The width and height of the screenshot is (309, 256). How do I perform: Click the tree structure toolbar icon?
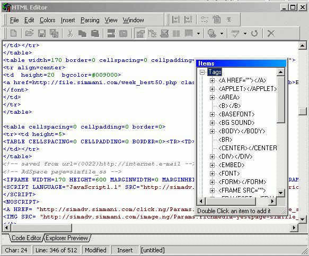click(x=152, y=33)
